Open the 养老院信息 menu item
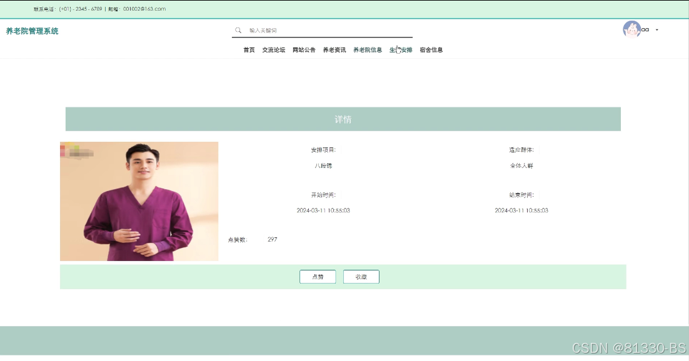The width and height of the screenshot is (689, 361). coord(368,50)
